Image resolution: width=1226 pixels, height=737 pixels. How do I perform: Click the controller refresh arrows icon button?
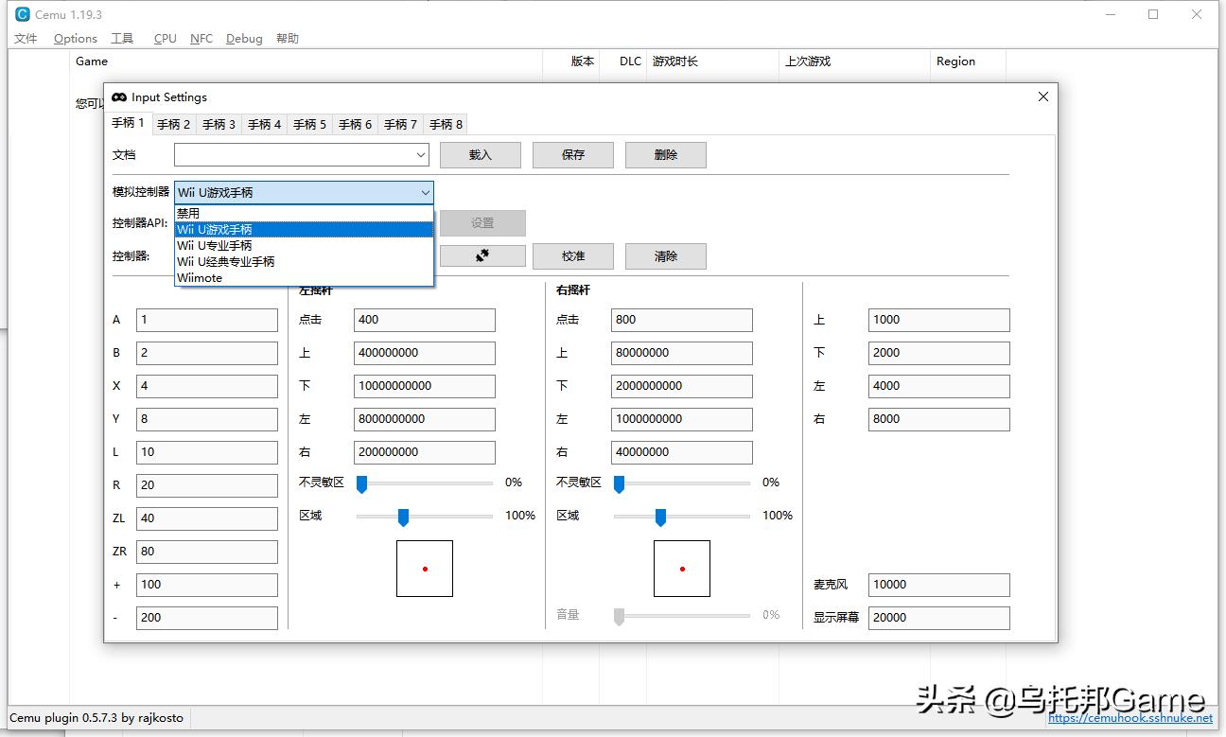(482, 255)
